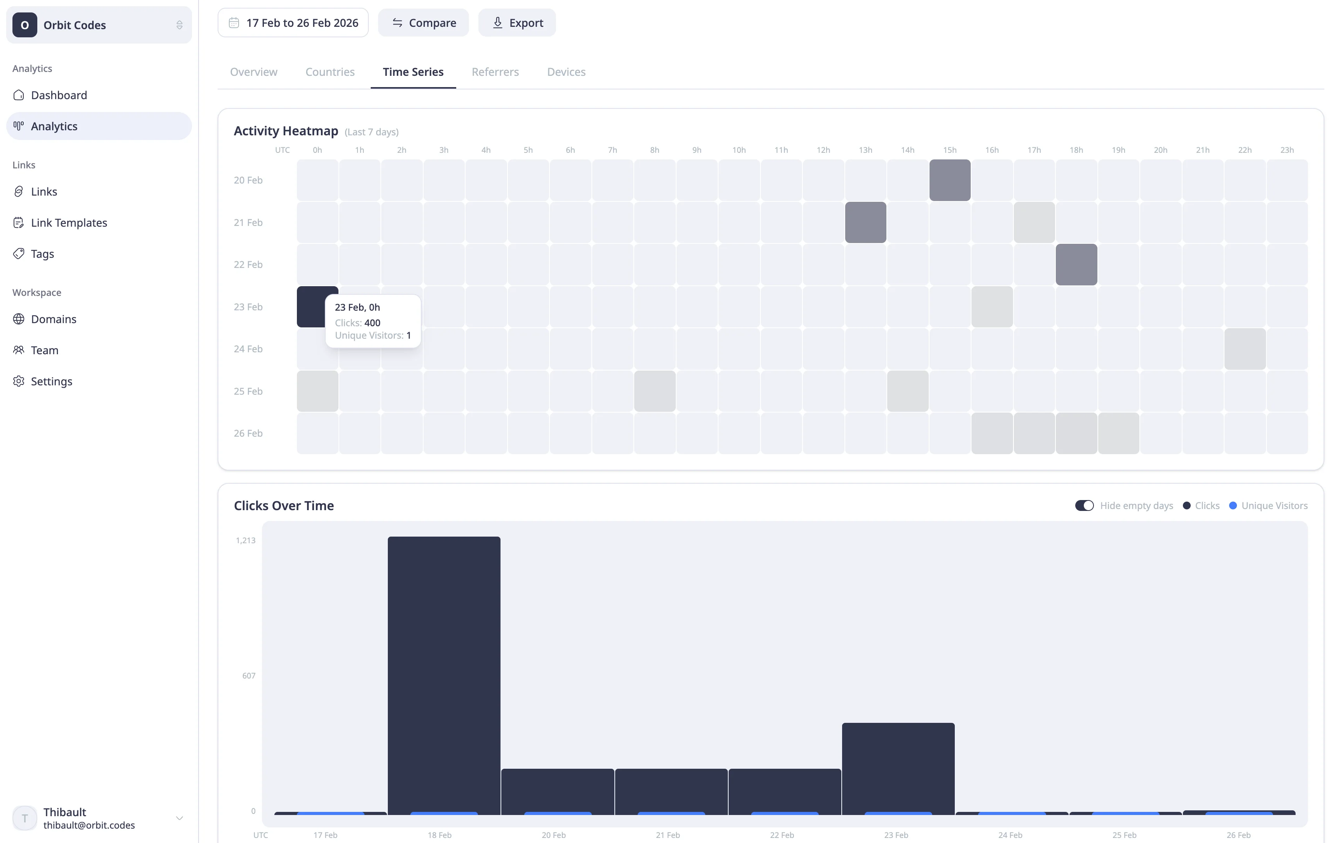Click the Export download icon

click(497, 23)
